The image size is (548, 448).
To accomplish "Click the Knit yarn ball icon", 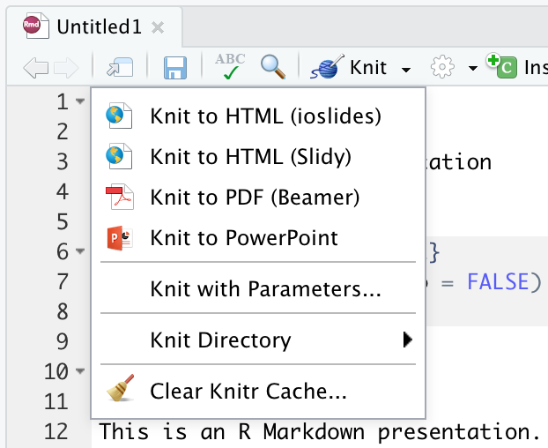I will (x=327, y=67).
